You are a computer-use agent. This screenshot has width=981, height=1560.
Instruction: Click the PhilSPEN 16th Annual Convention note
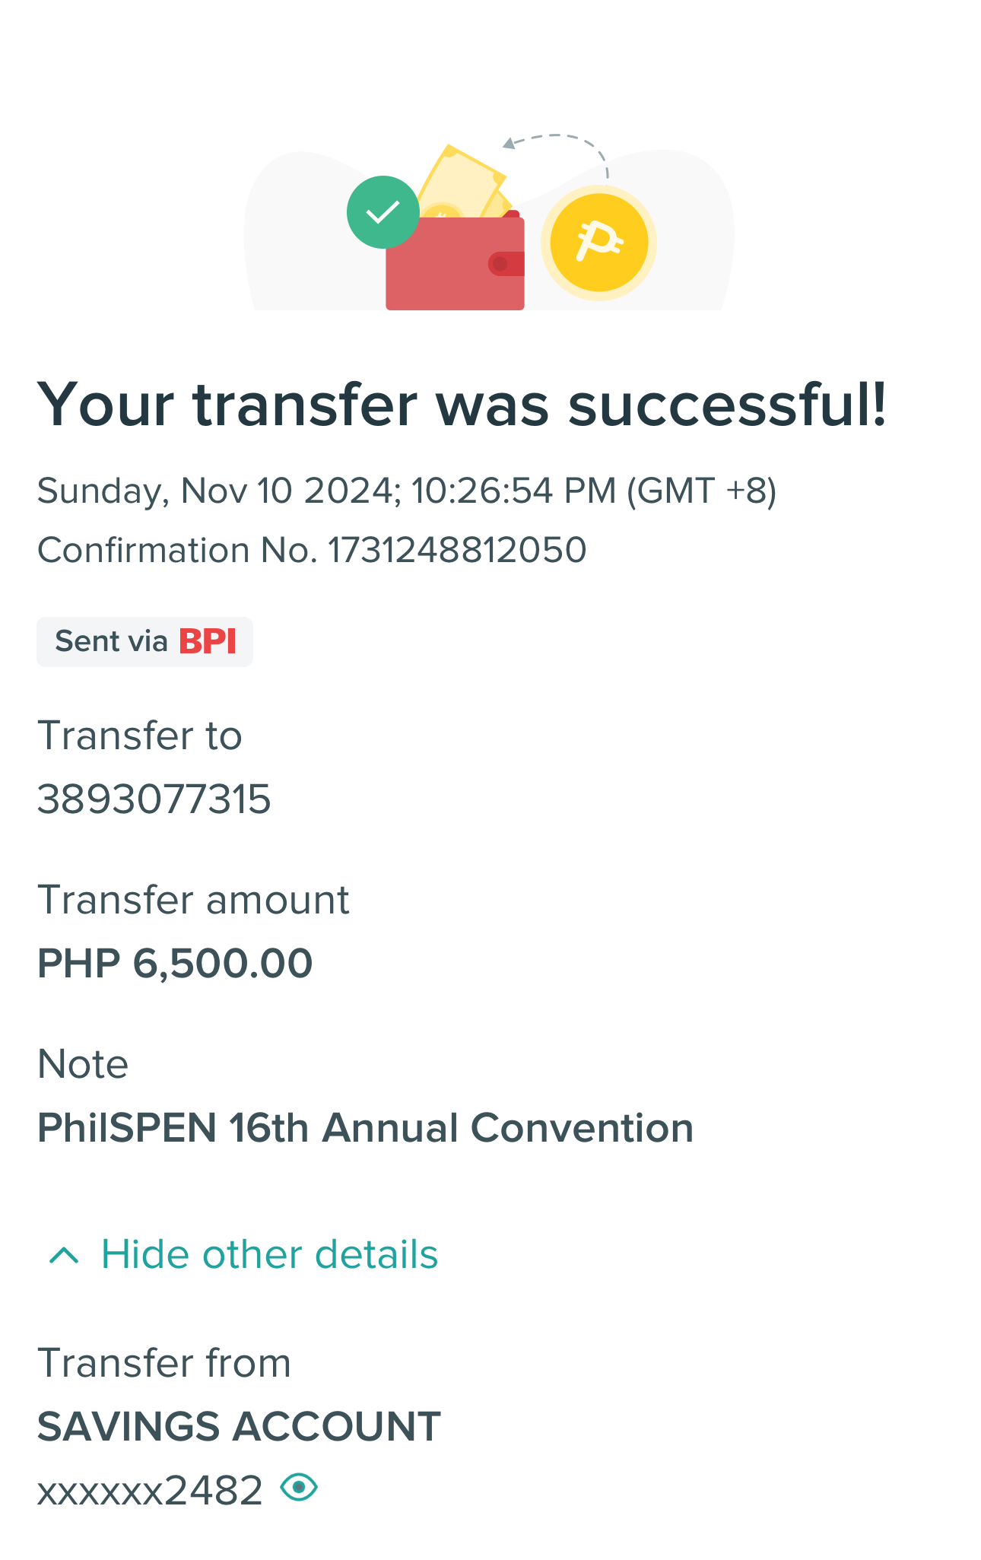tap(366, 1128)
